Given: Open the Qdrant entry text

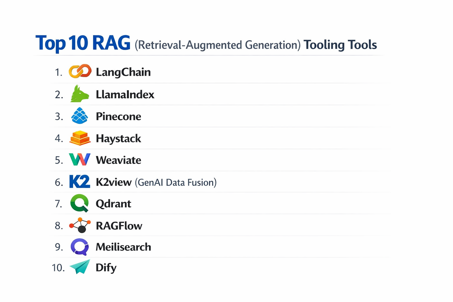Looking at the screenshot, I should [x=113, y=204].
